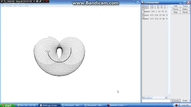The height and width of the screenshot is (107, 191).
Task: Switch to MSWLogo Screen taskbar item
Action: coord(49,105)
